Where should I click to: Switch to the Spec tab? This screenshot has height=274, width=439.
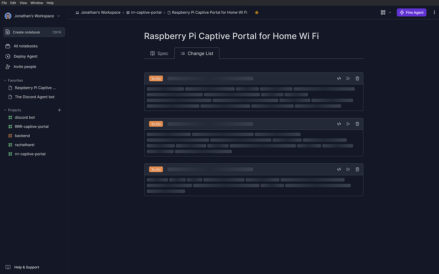(160, 53)
